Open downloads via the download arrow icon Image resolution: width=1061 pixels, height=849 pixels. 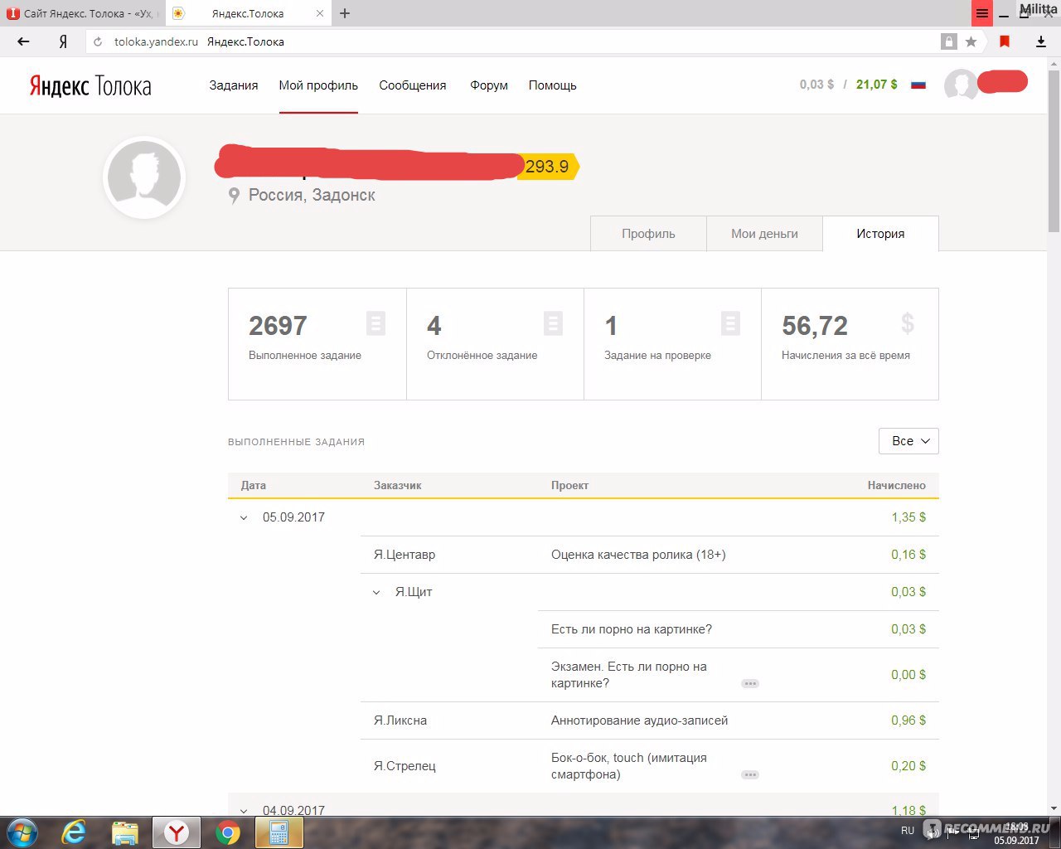1041,41
